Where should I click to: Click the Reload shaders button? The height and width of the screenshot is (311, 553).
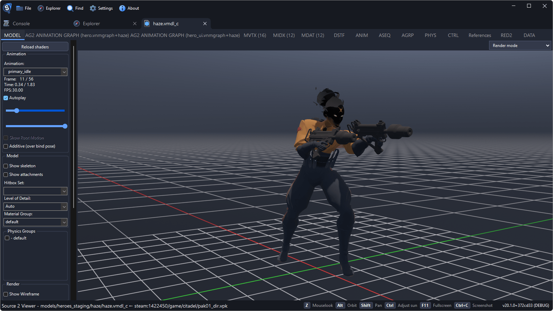click(35, 47)
